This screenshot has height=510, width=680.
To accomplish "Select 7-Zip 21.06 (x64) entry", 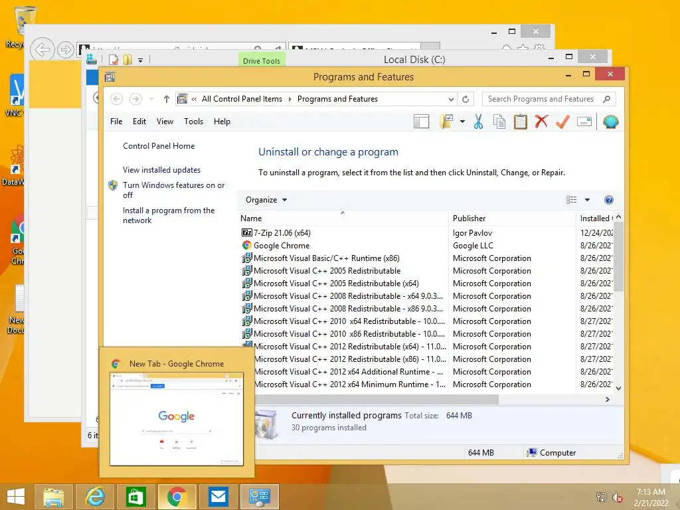I will pyautogui.click(x=282, y=233).
